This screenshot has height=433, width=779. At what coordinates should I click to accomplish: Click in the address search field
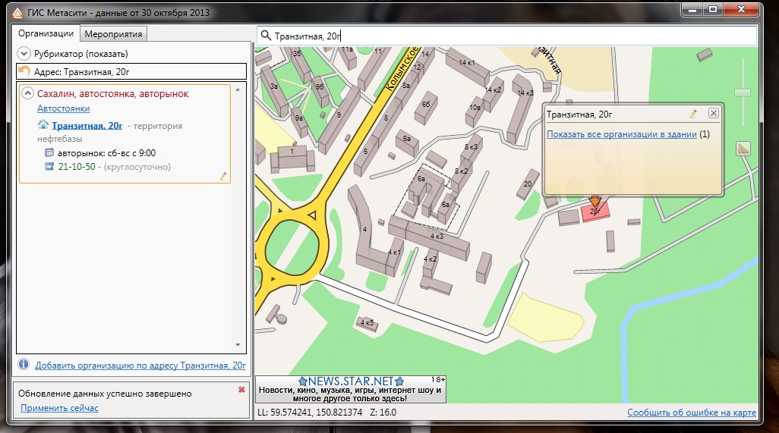click(x=509, y=36)
